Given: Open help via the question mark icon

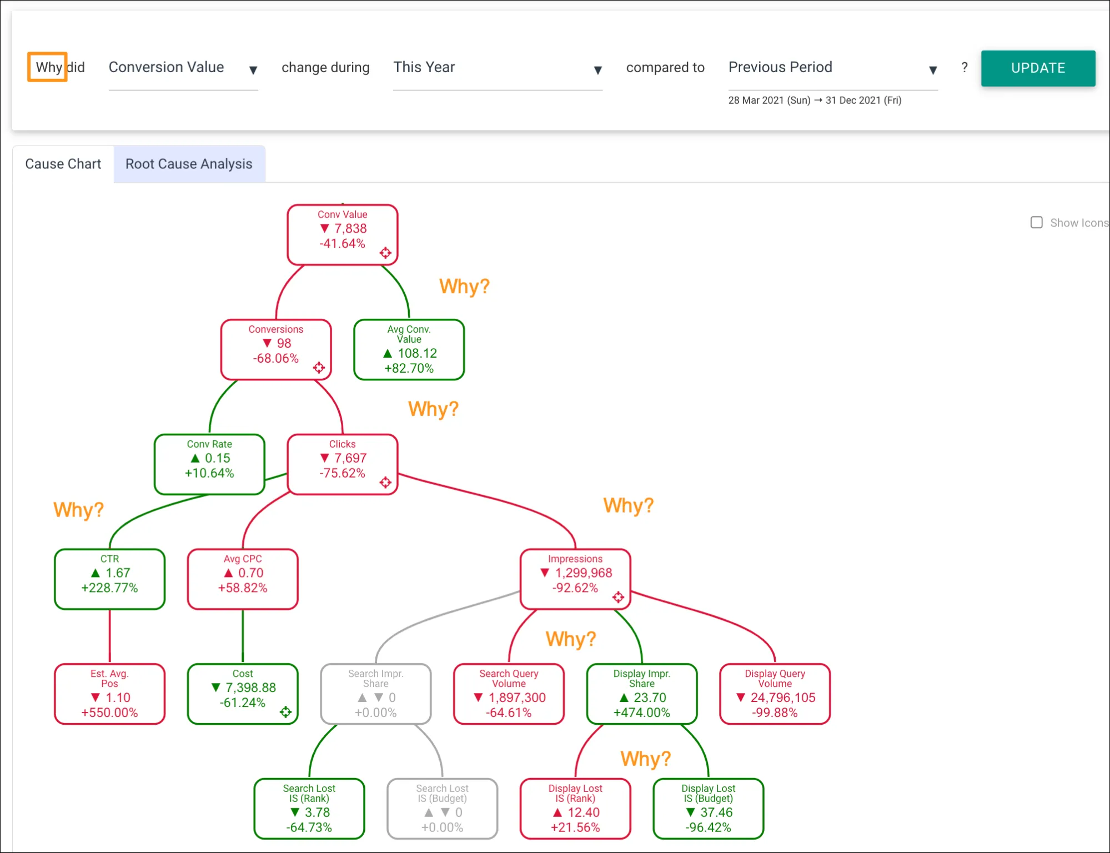Looking at the screenshot, I should tap(965, 68).
